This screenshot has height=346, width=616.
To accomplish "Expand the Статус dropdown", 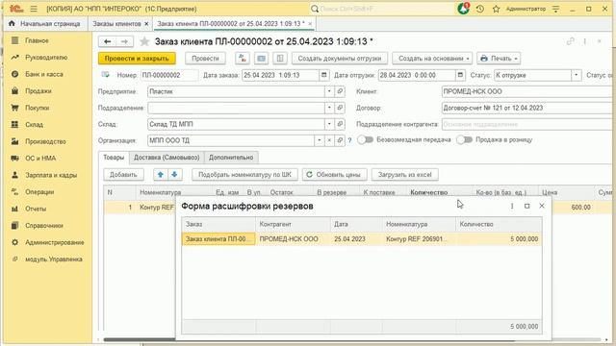I will (x=576, y=75).
